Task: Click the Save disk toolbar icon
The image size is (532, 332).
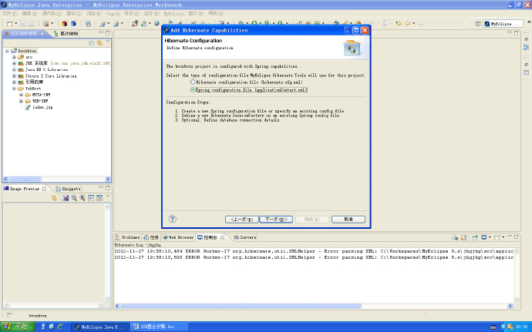Action: coord(23,23)
